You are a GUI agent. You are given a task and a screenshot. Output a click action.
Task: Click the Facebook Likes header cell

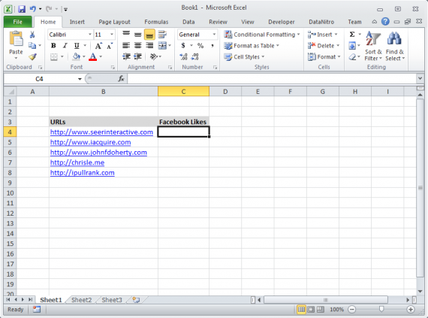[183, 122]
